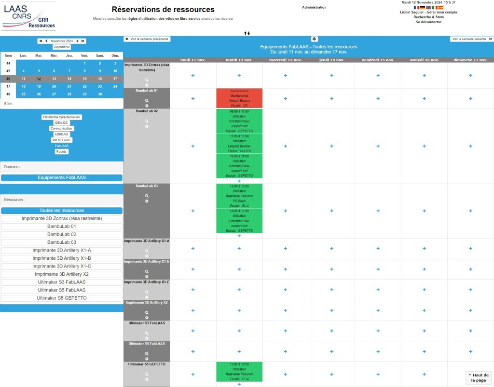Go to next month in mini calendar
The height and width of the screenshot is (387, 494).
(77, 41)
